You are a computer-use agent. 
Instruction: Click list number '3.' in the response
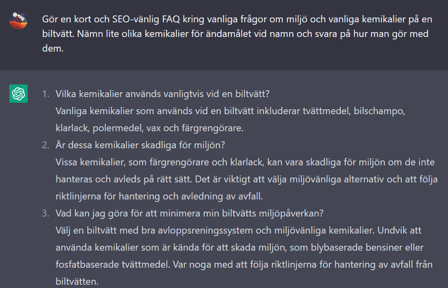tap(46, 213)
